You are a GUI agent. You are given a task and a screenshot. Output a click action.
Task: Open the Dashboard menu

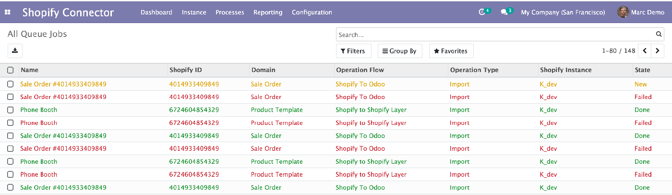[156, 12]
